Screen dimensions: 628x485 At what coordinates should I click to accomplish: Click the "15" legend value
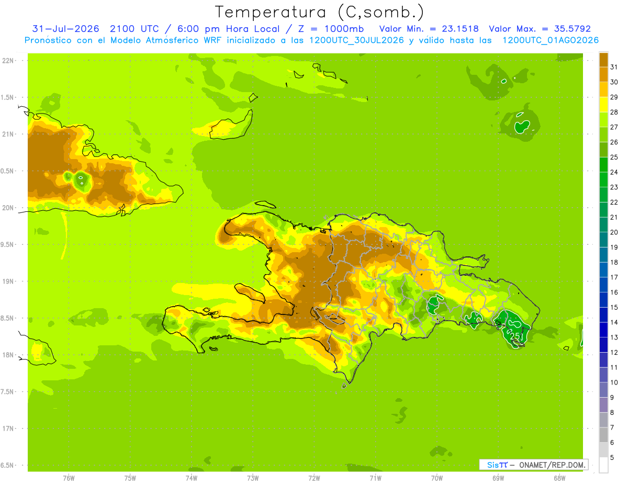tap(614, 307)
